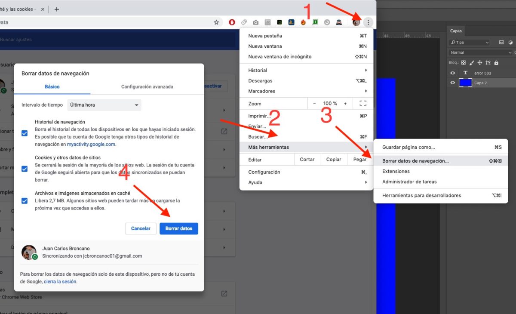Click the camera screenshot extension icon
Screen dimensions: 516x314
pos(256,22)
